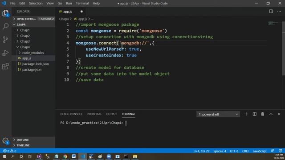Split the editor to the right
The image size is (285, 160).
(x=271, y=12)
